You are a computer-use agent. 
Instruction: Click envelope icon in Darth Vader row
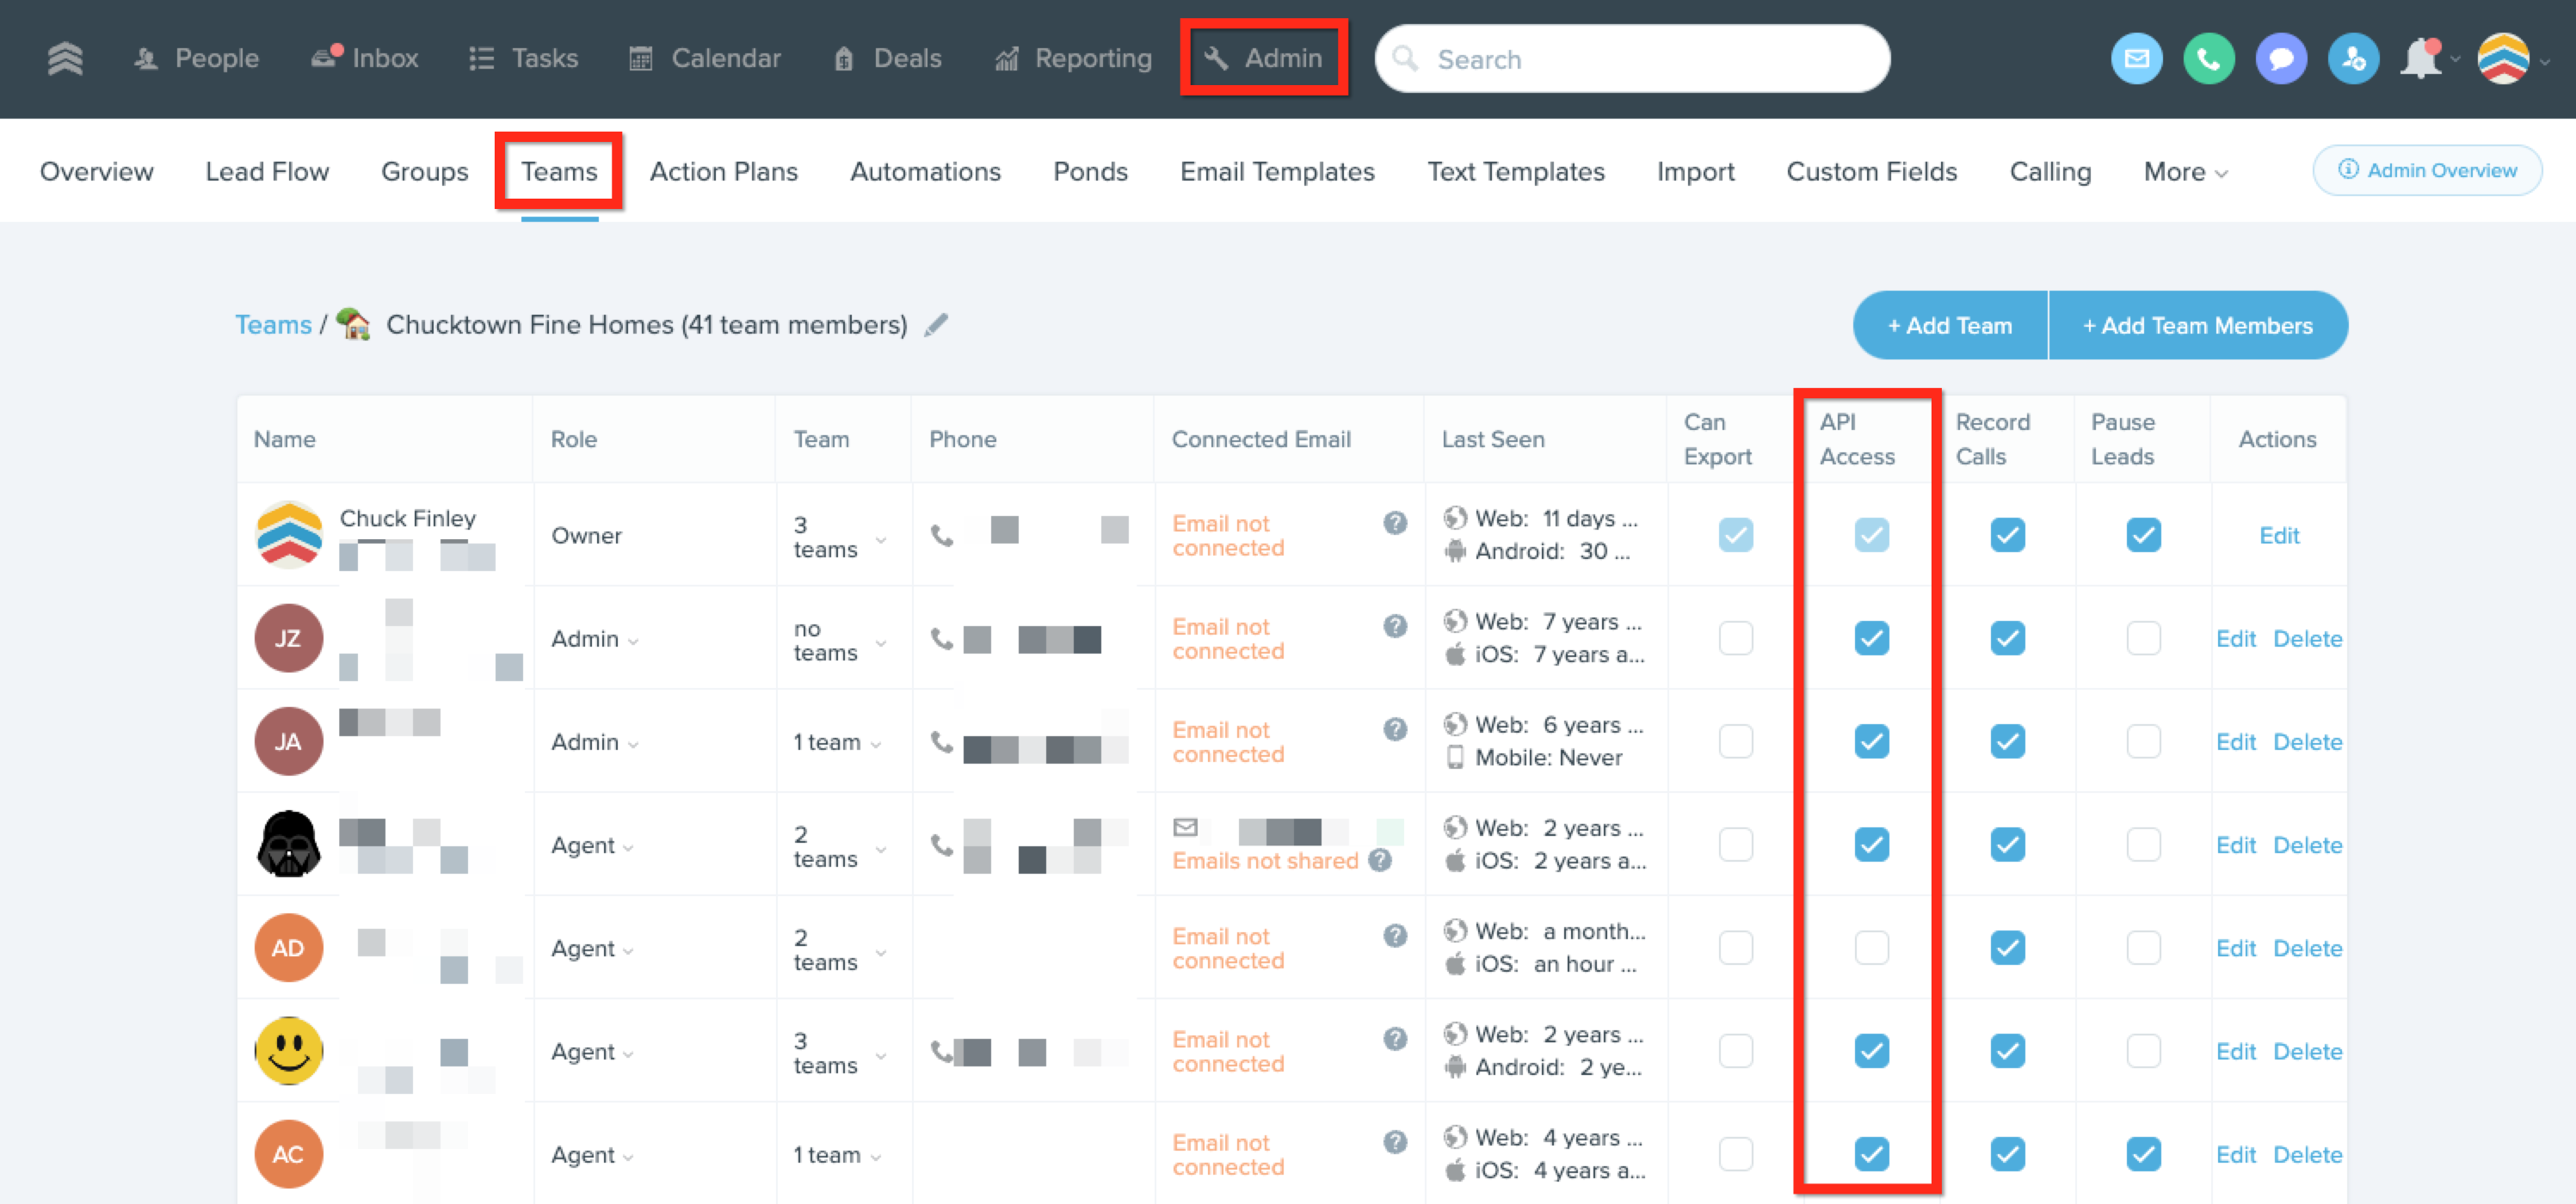click(1185, 827)
